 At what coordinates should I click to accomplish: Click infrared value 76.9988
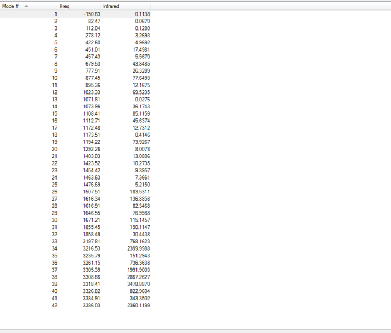pos(141,213)
